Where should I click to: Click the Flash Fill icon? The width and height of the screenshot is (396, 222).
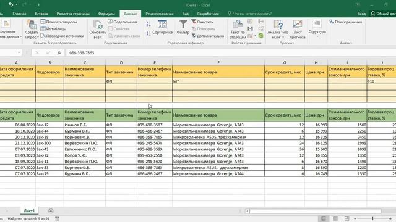tap(250, 22)
